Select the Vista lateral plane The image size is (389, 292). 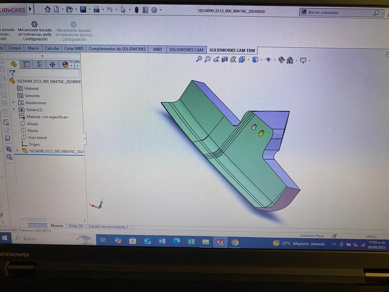37,137
